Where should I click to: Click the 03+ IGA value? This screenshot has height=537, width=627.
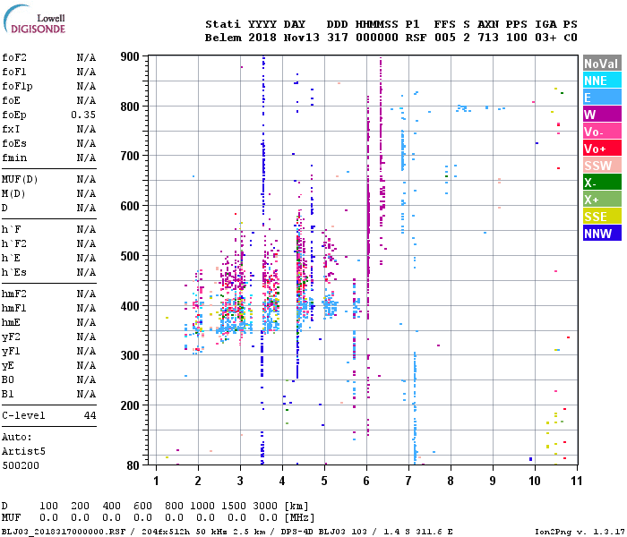click(545, 38)
